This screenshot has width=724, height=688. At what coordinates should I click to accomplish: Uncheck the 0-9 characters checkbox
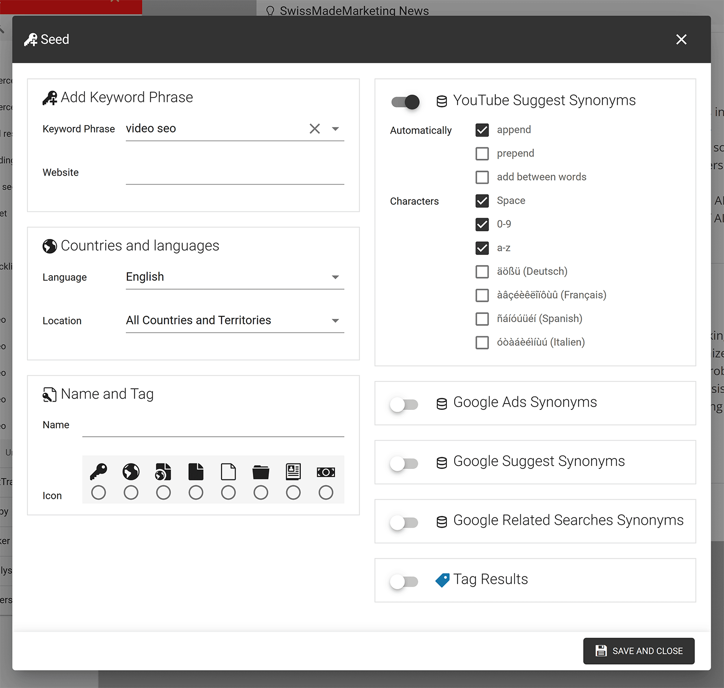(x=482, y=225)
